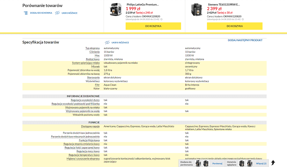This screenshot has width=287, height=167.
Task: Click the info icon after the Siemens code validity date
Action: pyautogui.click(x=243, y=19)
